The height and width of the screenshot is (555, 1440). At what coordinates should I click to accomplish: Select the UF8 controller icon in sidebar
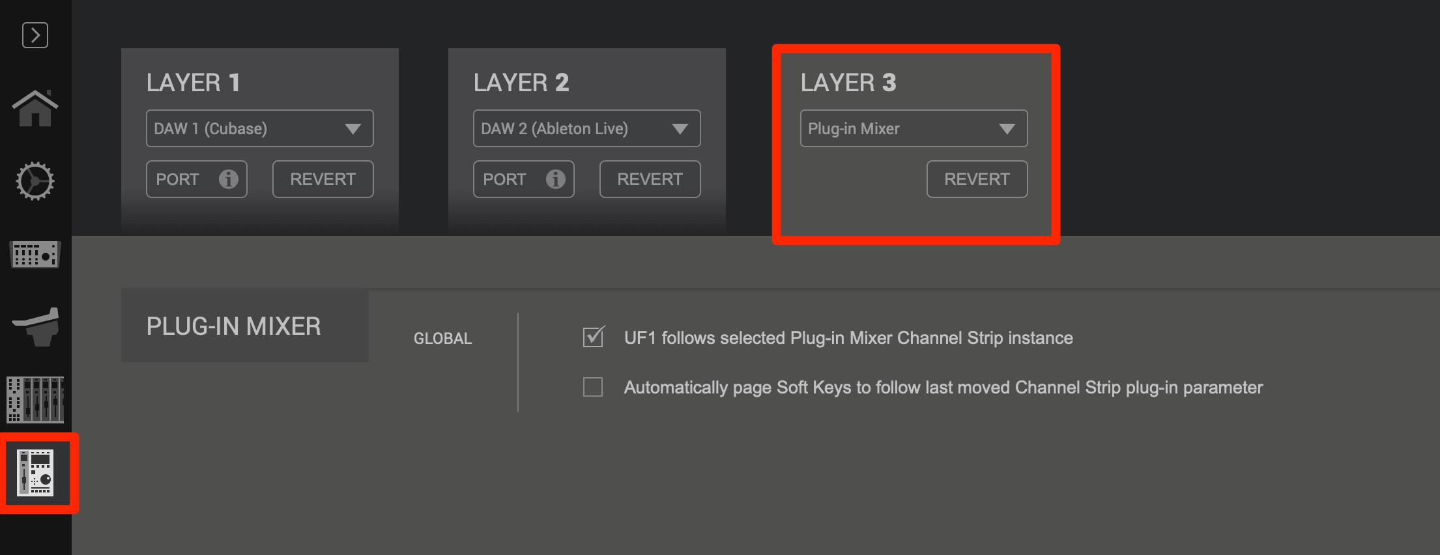click(x=35, y=254)
